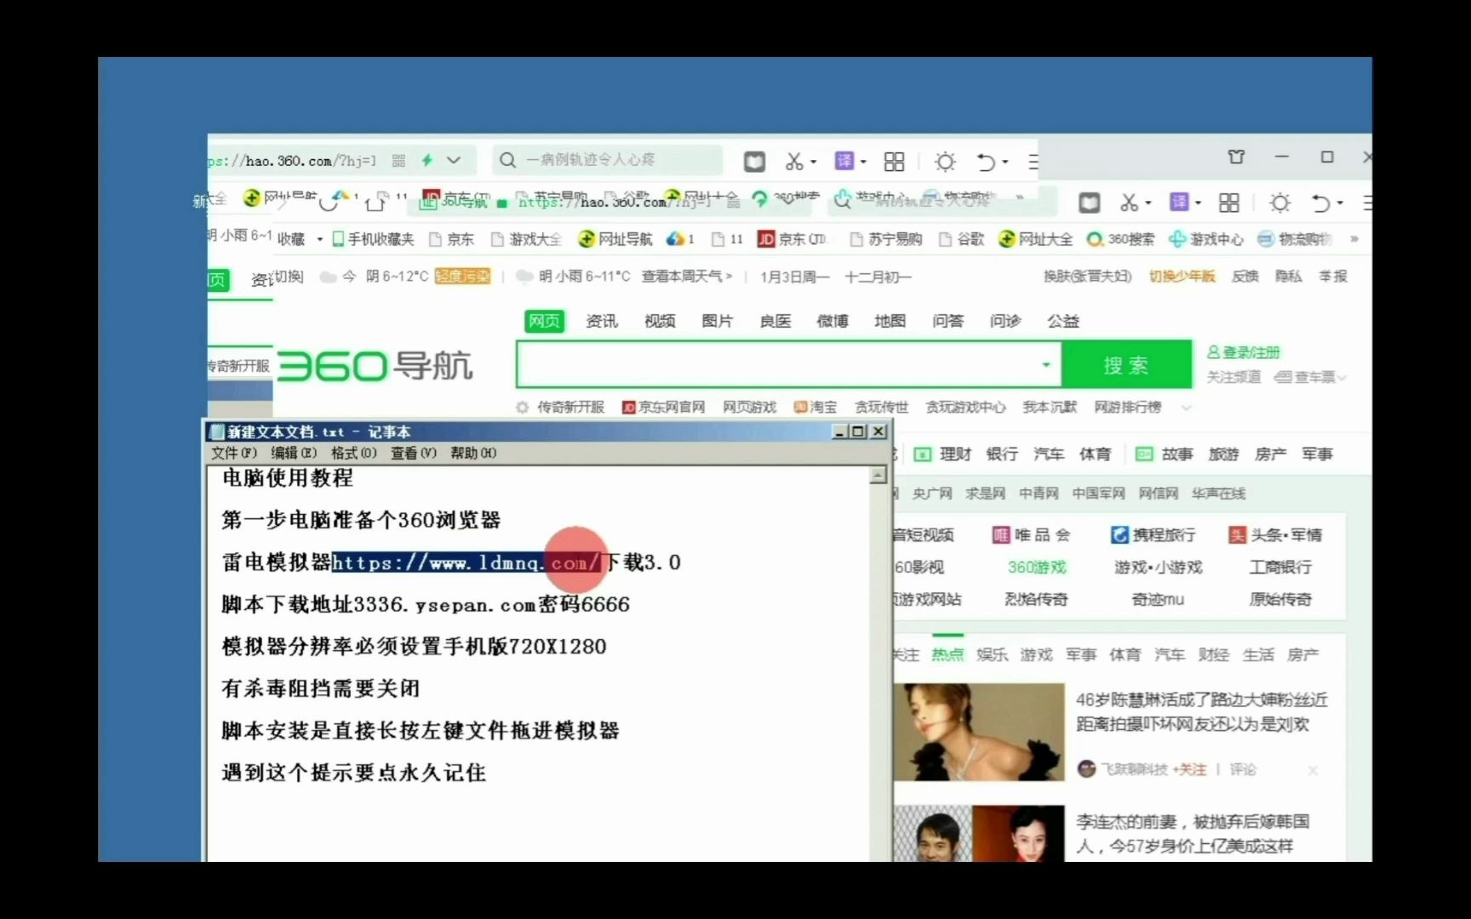Viewport: 1471px width, 919px height.
Task: Open the 360搜索 bookmark
Action: click(1121, 239)
